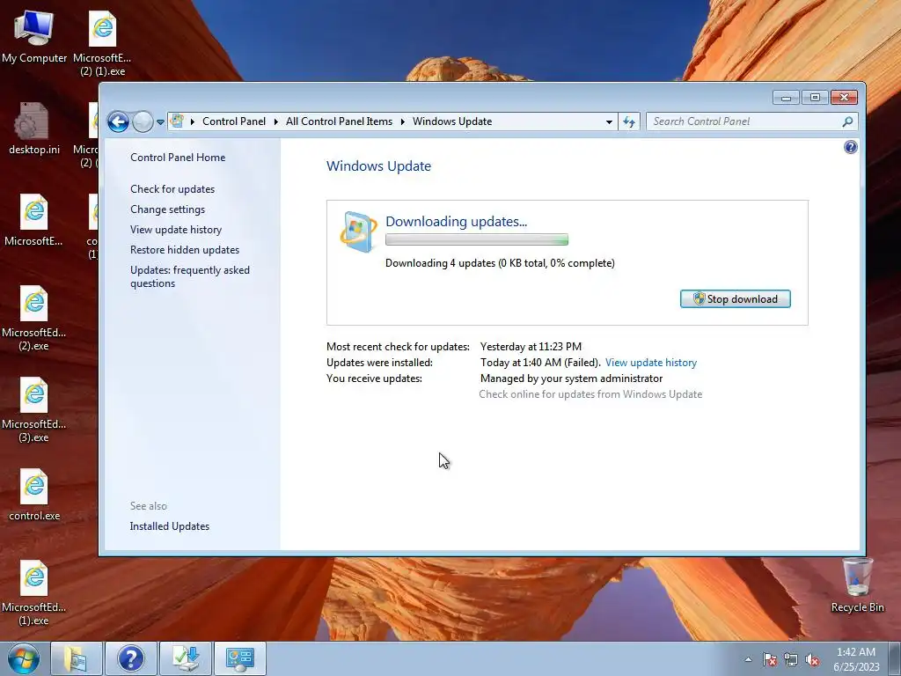
Task: Select MicrosoftE... (2) (1).exe desktop icon
Action: coord(102,44)
